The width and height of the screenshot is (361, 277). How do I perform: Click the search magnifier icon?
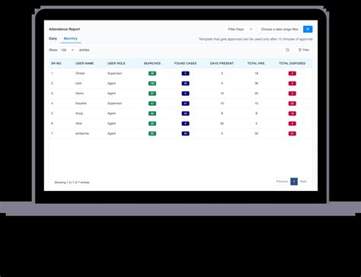pos(287,50)
